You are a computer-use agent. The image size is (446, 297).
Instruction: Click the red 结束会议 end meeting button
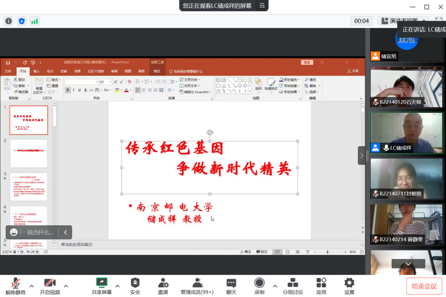[x=423, y=286]
